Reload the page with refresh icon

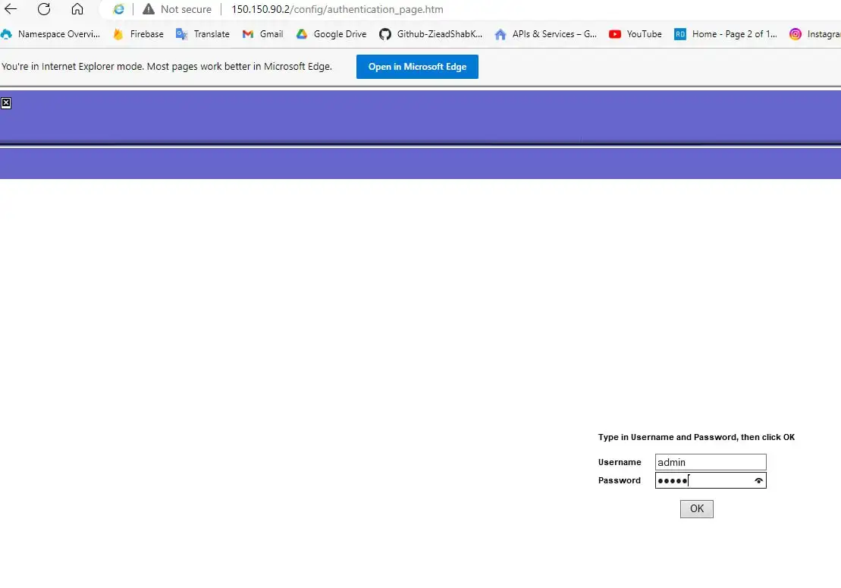pyautogui.click(x=44, y=9)
